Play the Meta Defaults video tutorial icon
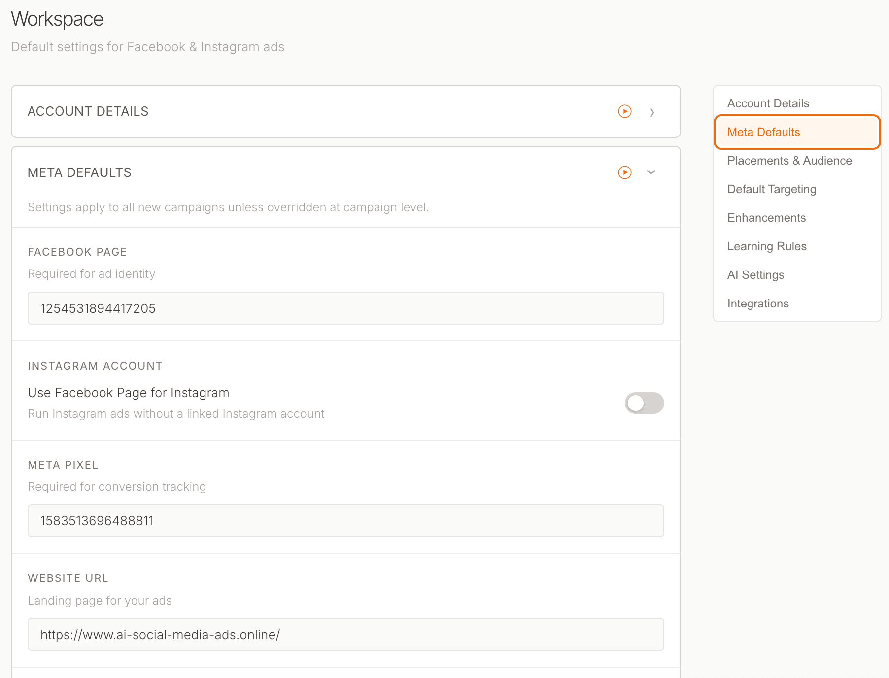This screenshot has height=678, width=889. click(625, 172)
